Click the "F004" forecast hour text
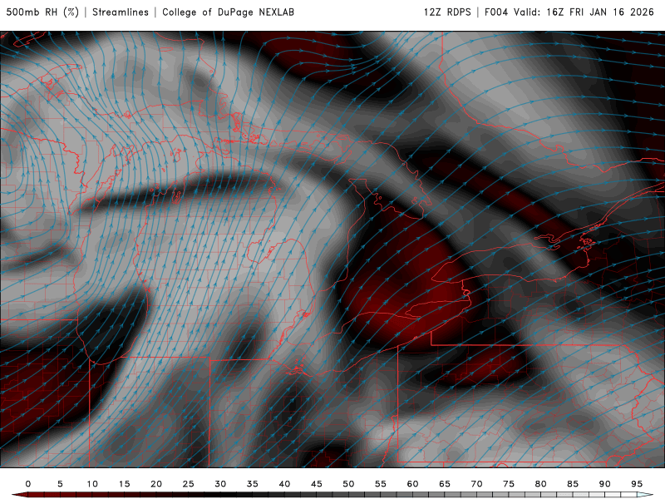Viewport: 665px width, 499px height. point(496,12)
